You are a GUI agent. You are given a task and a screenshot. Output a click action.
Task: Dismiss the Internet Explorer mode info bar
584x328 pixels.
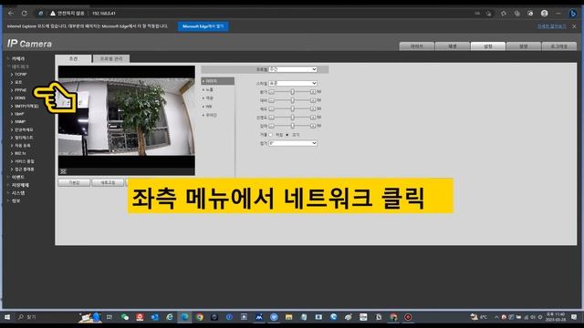574,26
